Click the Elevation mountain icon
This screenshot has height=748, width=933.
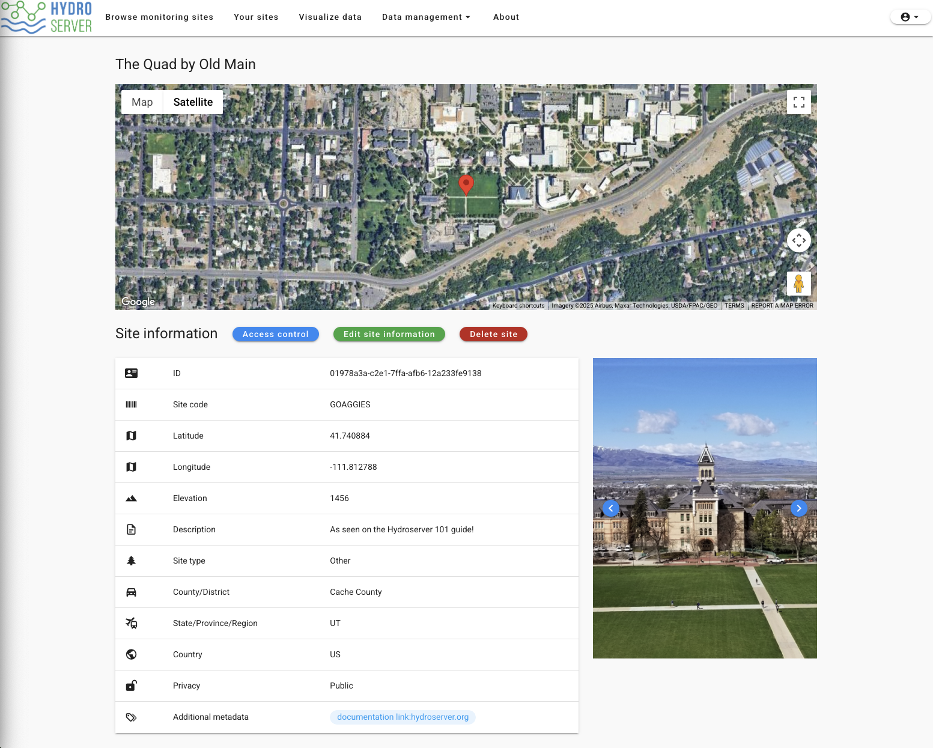tap(131, 498)
